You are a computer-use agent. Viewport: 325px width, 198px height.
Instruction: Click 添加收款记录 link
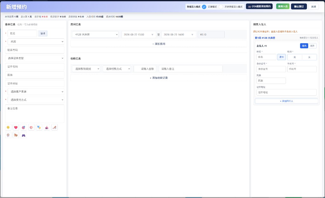(159, 78)
